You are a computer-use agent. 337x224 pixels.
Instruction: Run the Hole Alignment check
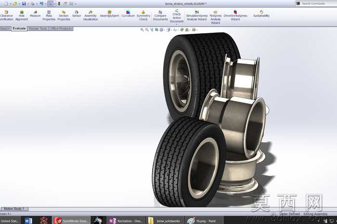[22, 16]
